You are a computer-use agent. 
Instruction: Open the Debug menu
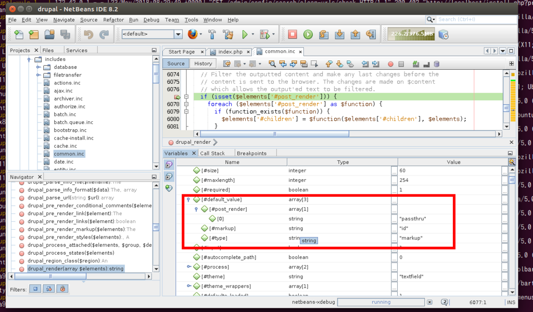(x=151, y=20)
